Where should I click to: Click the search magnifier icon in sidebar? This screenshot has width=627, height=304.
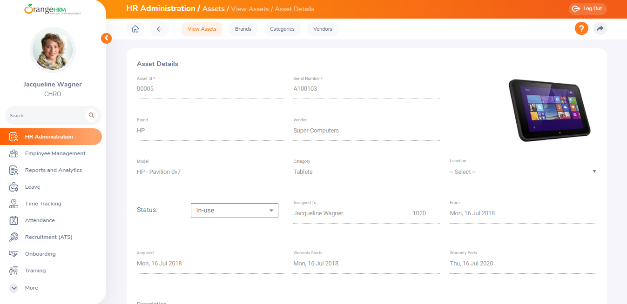point(91,115)
